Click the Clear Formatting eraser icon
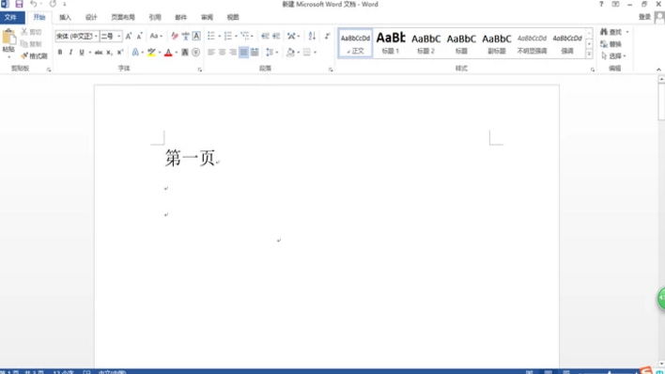 tap(175, 36)
